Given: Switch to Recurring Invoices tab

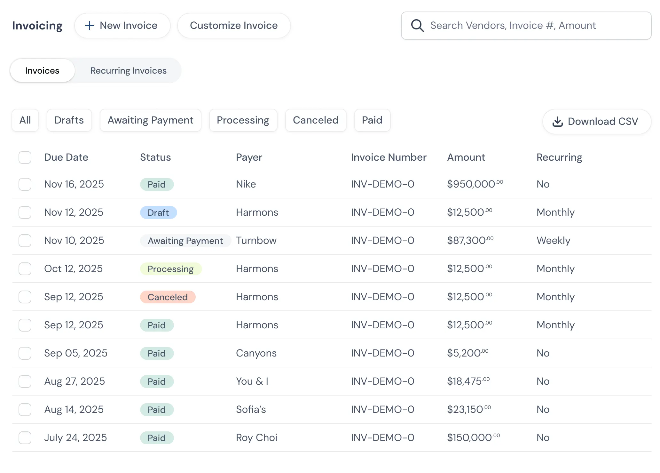Looking at the screenshot, I should click(128, 71).
